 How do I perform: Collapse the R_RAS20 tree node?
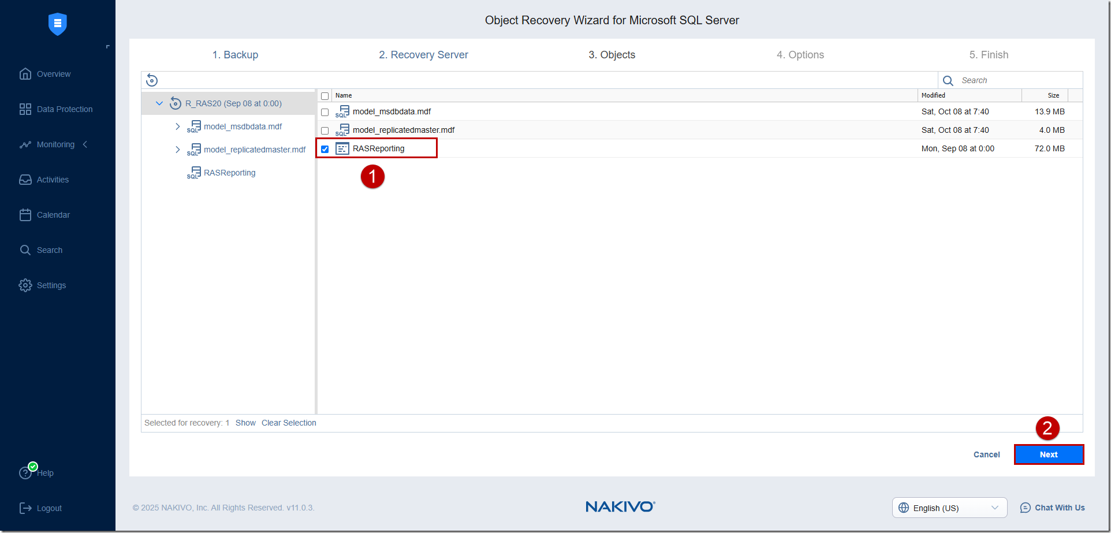pyautogui.click(x=159, y=103)
